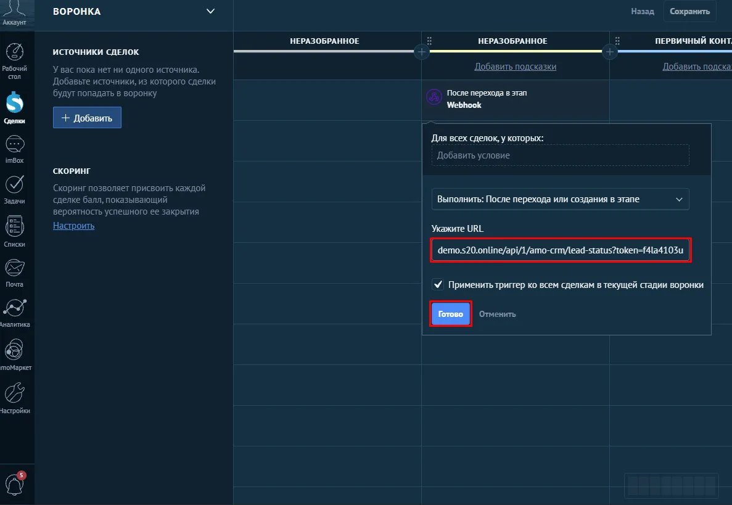Open the amoМаркет section
This screenshot has width=732, height=505.
(14, 355)
